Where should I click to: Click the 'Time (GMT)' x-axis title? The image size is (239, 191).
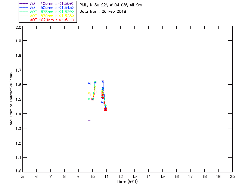[x=127, y=182]
